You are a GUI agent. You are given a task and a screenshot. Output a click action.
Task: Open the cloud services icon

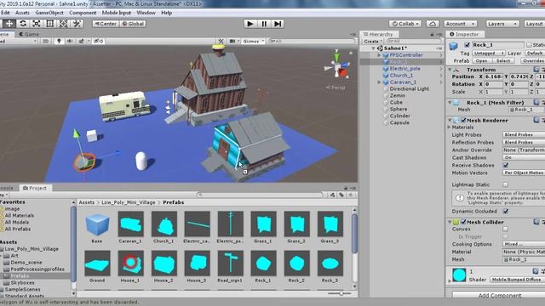click(x=433, y=24)
